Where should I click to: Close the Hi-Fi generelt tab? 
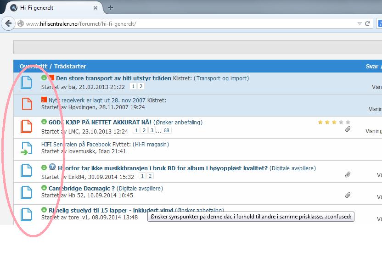click(x=95, y=8)
